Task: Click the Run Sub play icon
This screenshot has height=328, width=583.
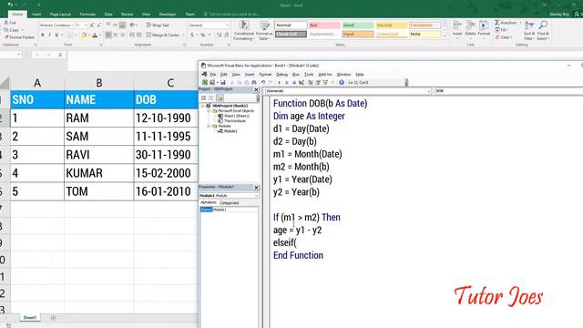Action: click(279, 83)
